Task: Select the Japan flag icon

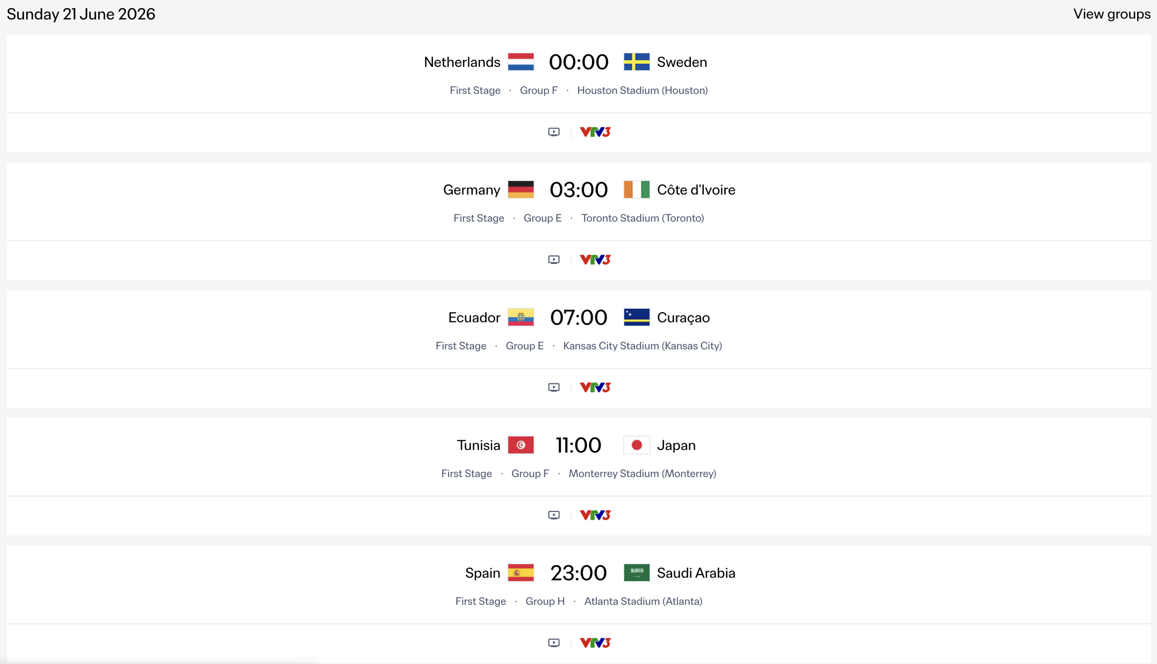Action: tap(636, 444)
